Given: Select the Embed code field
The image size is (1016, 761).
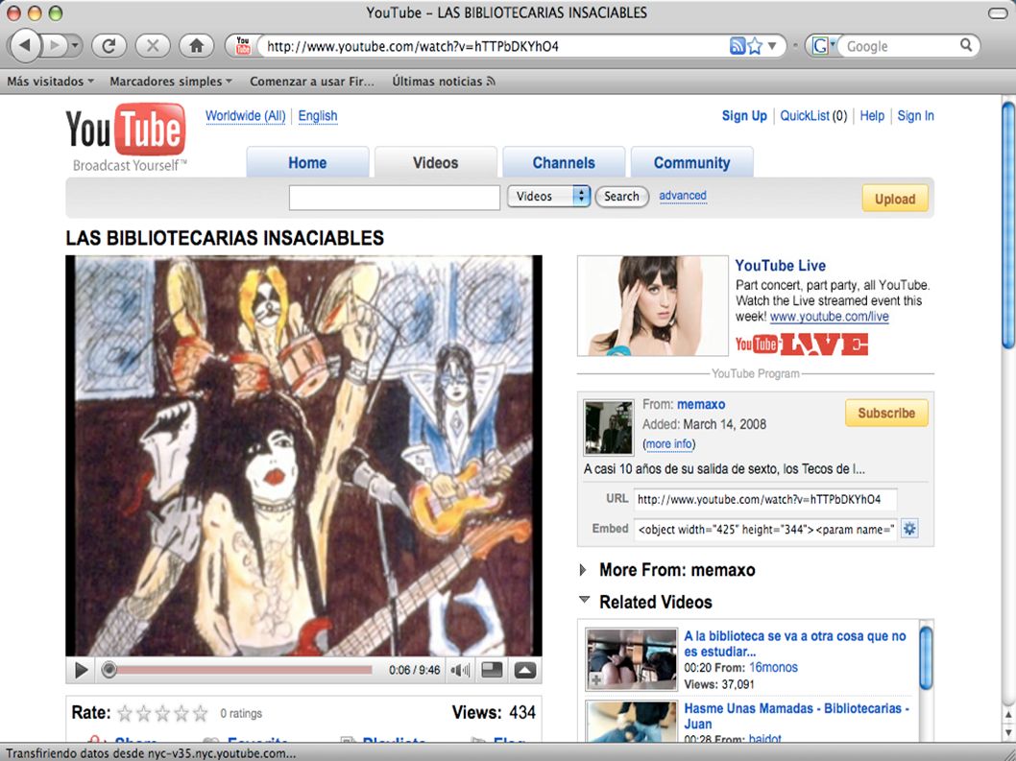Looking at the screenshot, I should 765,529.
